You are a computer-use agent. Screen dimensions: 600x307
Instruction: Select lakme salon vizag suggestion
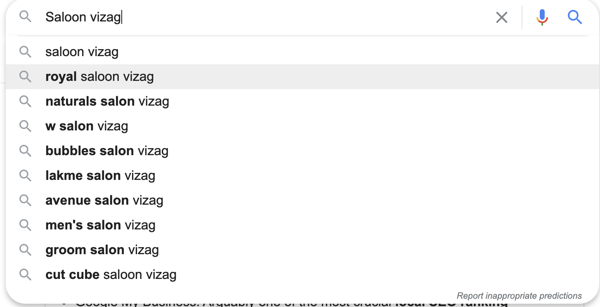[302, 176]
